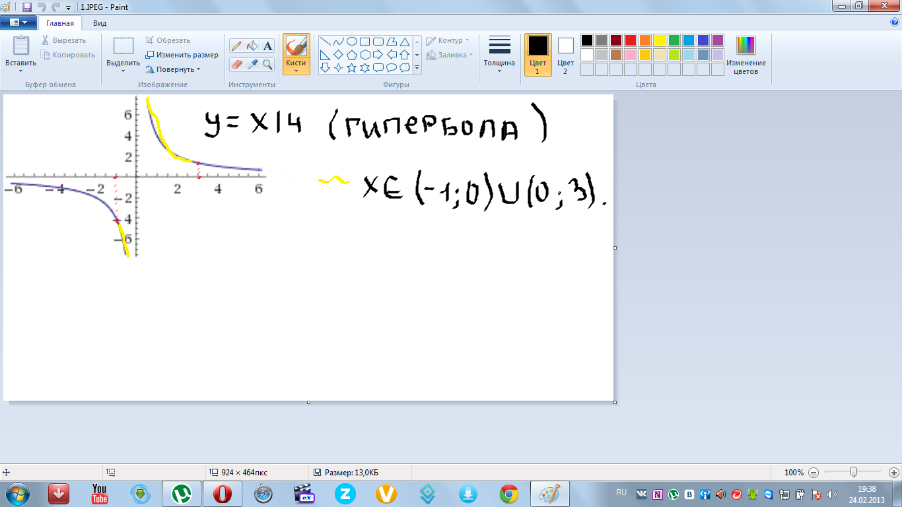Activate Цвет 1 foreground color
902x507 pixels.
click(x=538, y=55)
